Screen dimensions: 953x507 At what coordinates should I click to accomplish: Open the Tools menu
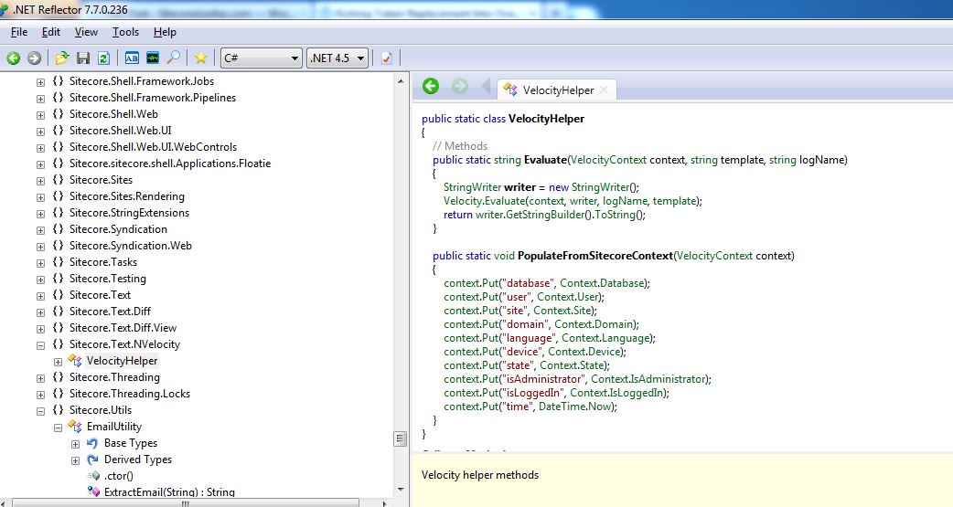(x=125, y=32)
